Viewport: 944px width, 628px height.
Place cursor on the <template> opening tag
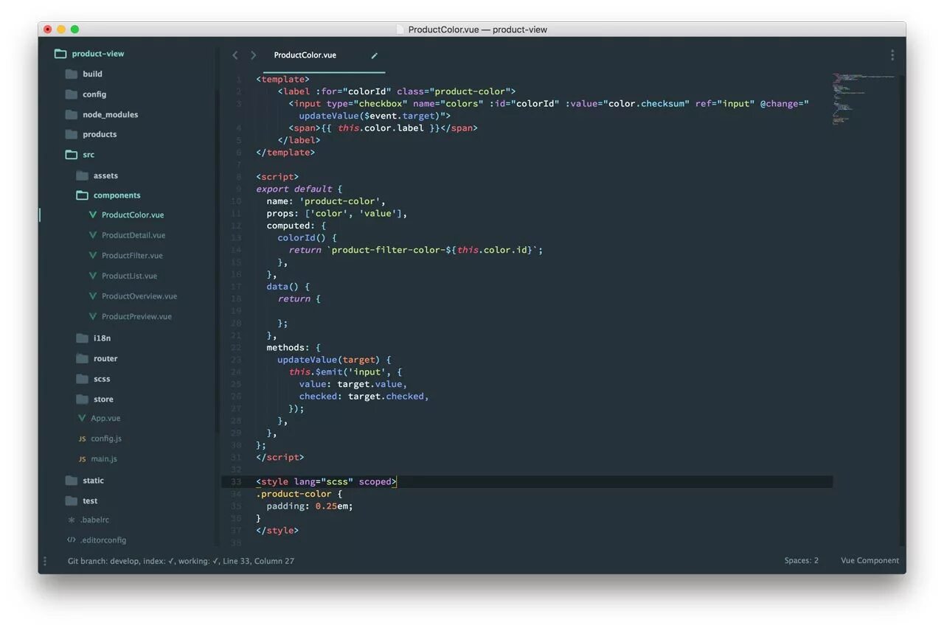tap(282, 80)
